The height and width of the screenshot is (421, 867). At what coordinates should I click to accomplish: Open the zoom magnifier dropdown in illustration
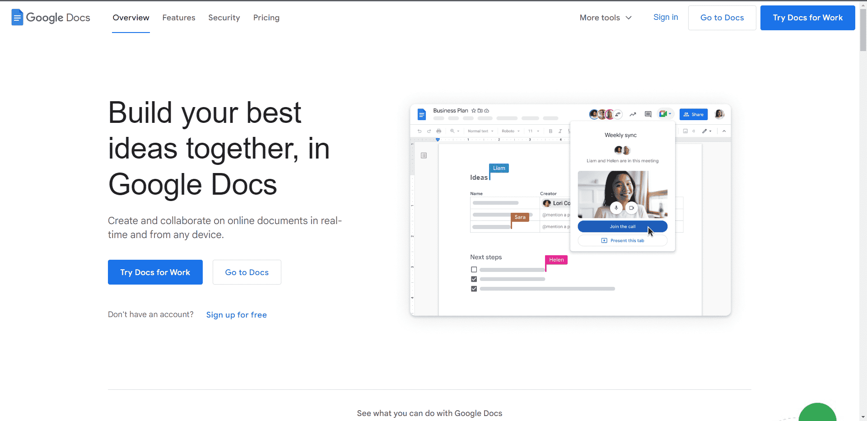point(454,131)
